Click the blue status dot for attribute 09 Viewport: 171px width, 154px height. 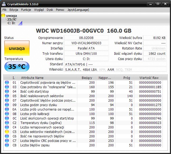(x=7, y=105)
